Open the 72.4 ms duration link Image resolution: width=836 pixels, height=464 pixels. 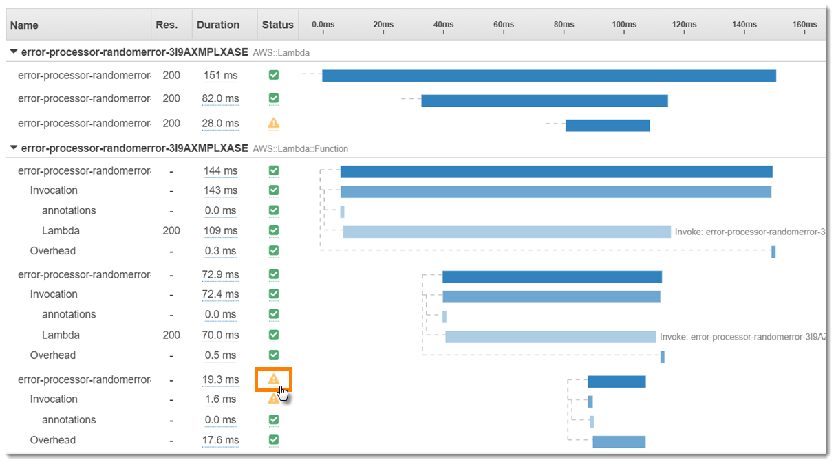[220, 294]
